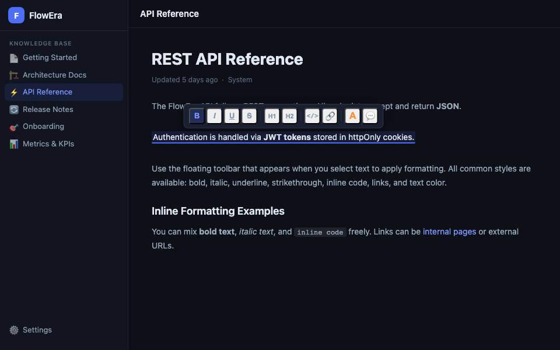Convert selection to H1 heading
The height and width of the screenshot is (350, 560).
[x=272, y=116]
